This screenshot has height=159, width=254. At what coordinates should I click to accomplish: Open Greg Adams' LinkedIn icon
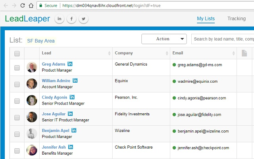[x=70, y=64]
